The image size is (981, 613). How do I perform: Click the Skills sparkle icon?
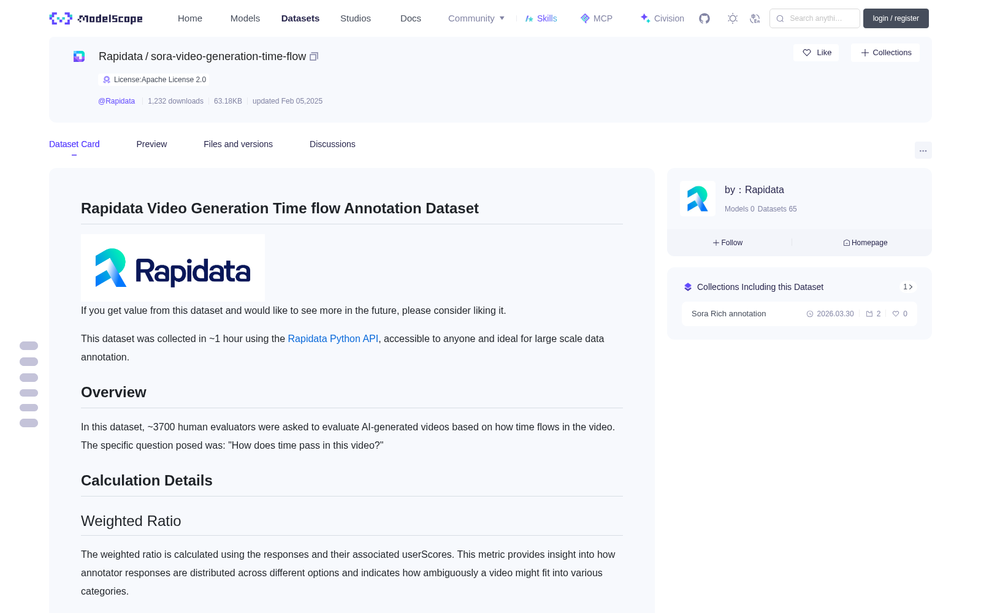pyautogui.click(x=529, y=18)
